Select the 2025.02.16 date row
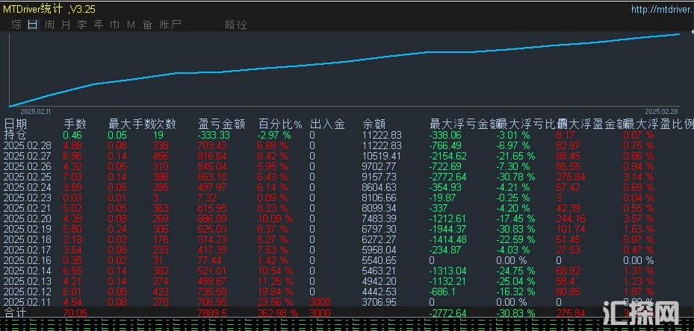Screen dimensions: 694x331 point(28,260)
